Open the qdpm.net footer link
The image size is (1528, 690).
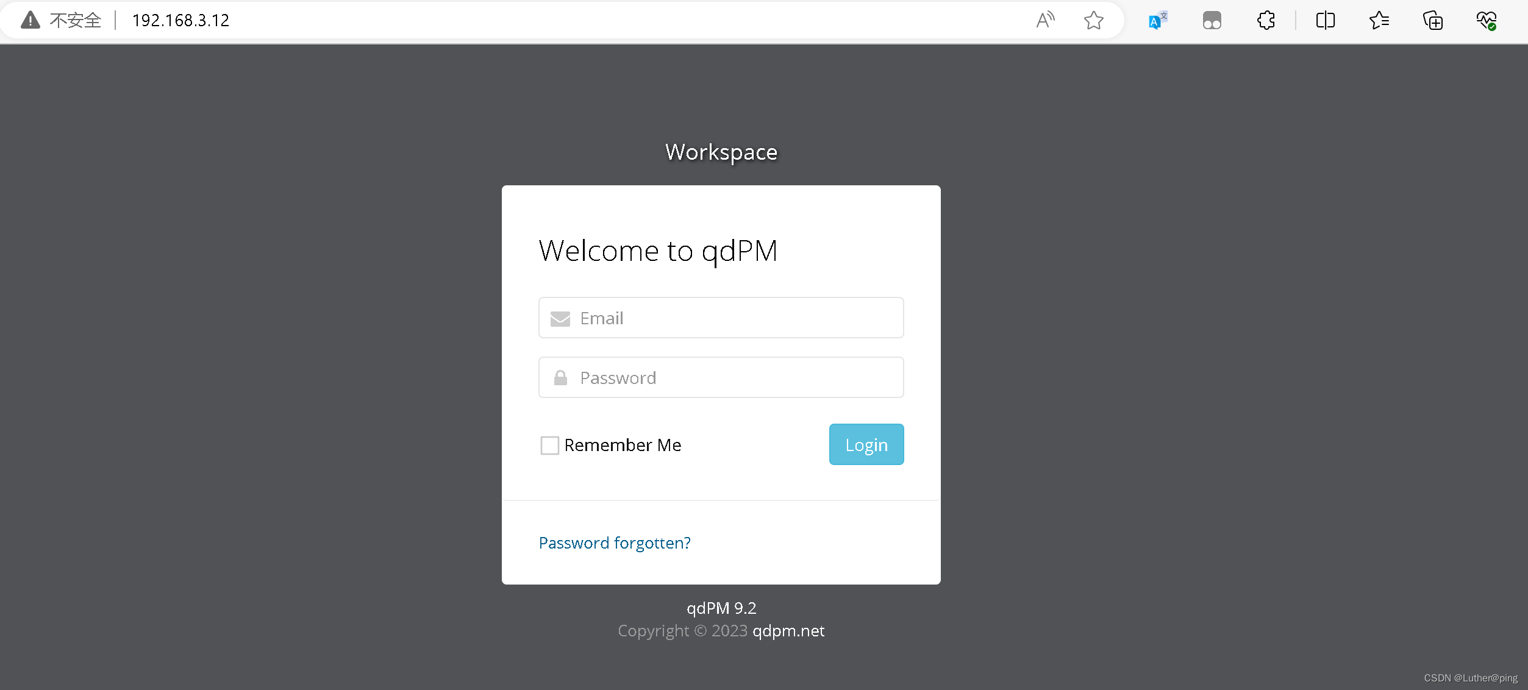click(788, 630)
